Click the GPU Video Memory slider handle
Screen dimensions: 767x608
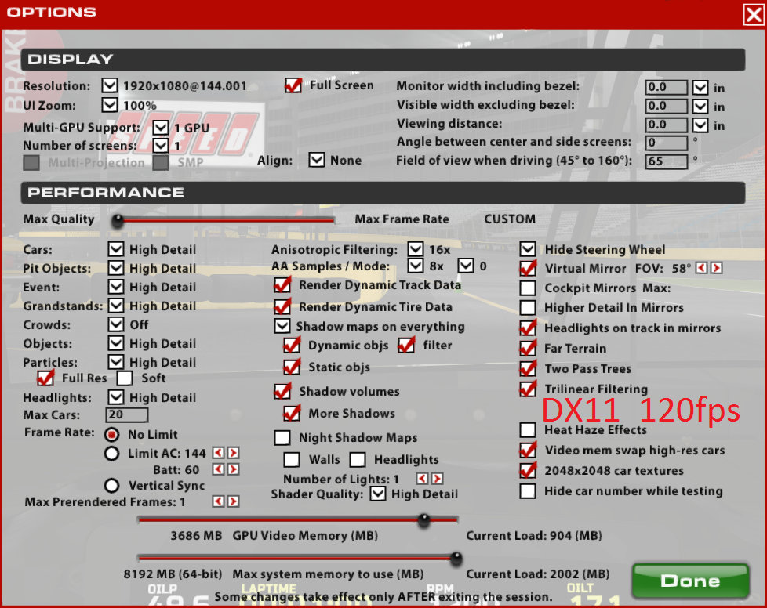(x=424, y=519)
